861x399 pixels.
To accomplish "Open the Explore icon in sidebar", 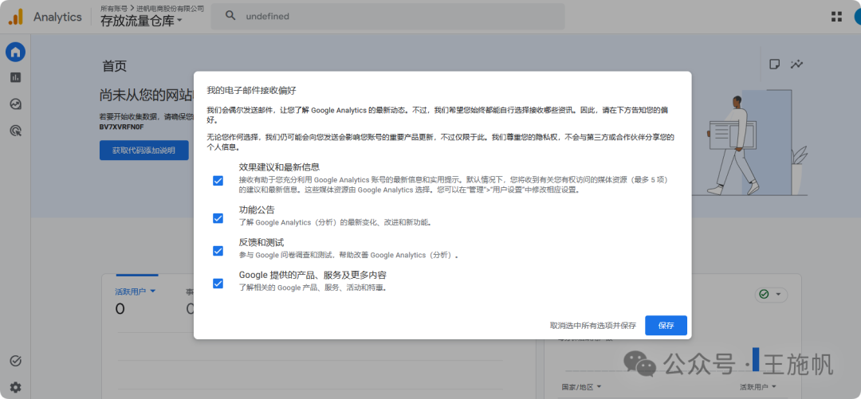I will coord(15,104).
